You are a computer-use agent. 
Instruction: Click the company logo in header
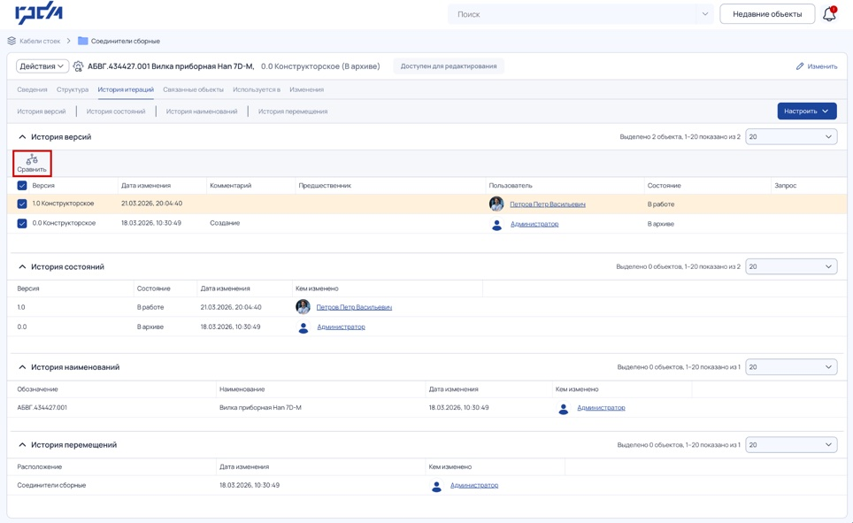click(39, 14)
